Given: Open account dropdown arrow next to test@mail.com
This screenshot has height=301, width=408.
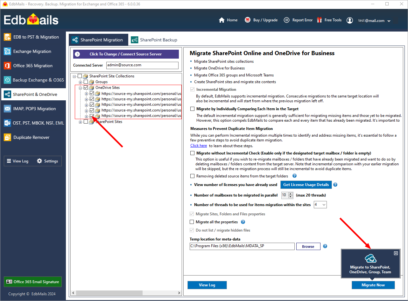Looking at the screenshot, I should pyautogui.click(x=389, y=21).
